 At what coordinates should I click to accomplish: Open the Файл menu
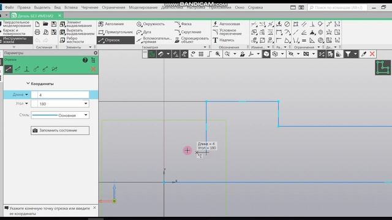(x=9, y=7)
